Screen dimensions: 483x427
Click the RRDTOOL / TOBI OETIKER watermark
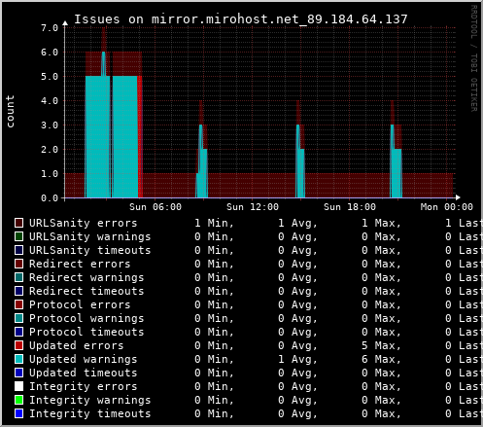(x=474, y=58)
